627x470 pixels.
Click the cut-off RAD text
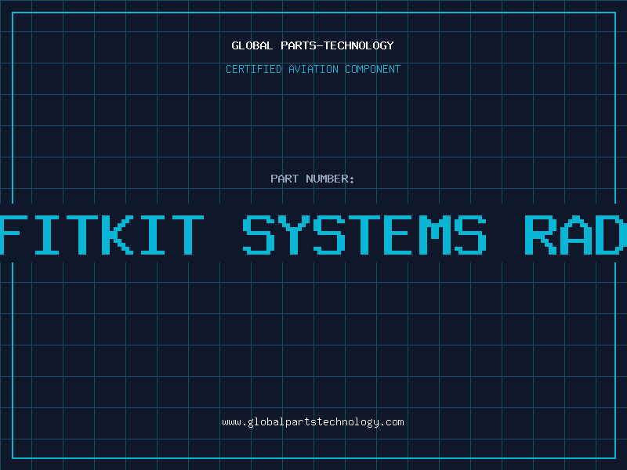(575, 233)
